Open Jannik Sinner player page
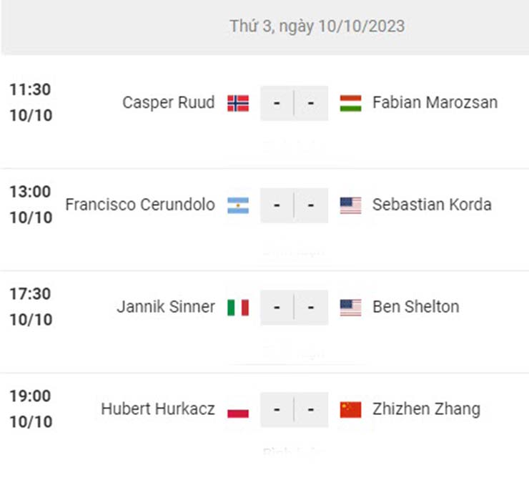The image size is (529, 485). 166,307
